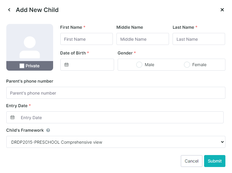Open the Entry Date field
The height and width of the screenshot is (173, 232).
pos(115,117)
